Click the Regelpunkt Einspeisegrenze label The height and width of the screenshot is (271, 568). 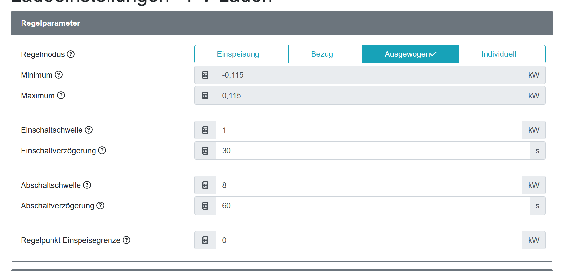(x=71, y=240)
